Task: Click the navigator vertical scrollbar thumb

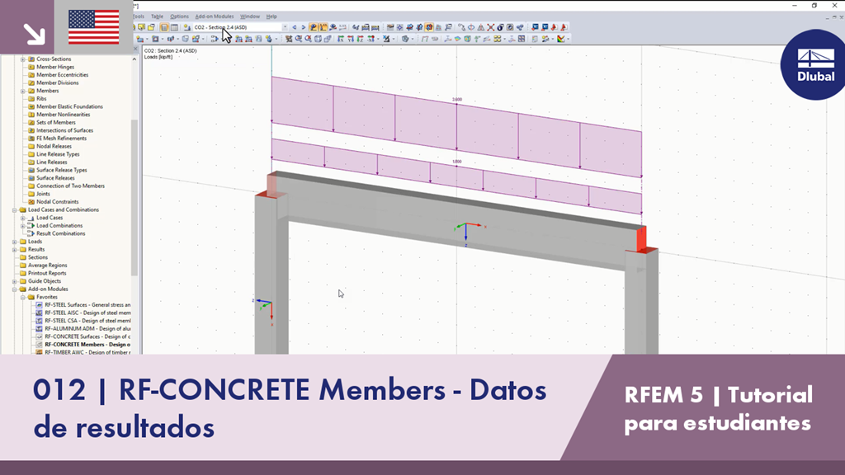Action: click(x=135, y=196)
